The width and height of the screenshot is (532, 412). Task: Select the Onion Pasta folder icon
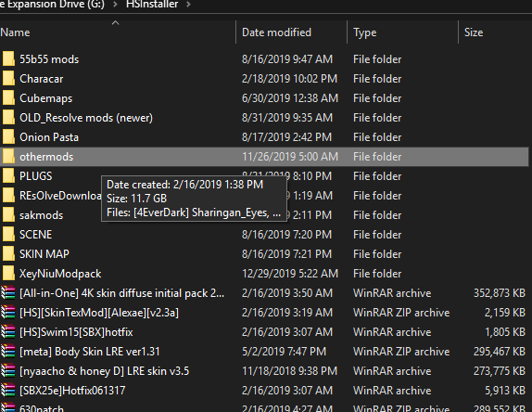click(x=8, y=137)
